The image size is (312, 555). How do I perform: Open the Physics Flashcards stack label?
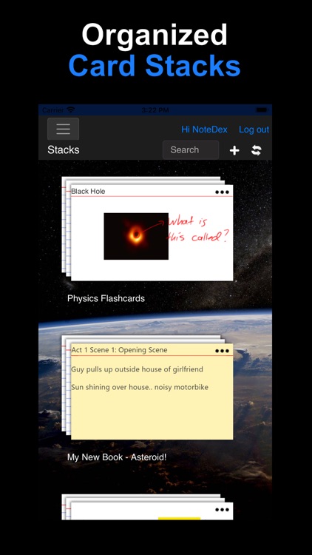(x=106, y=298)
